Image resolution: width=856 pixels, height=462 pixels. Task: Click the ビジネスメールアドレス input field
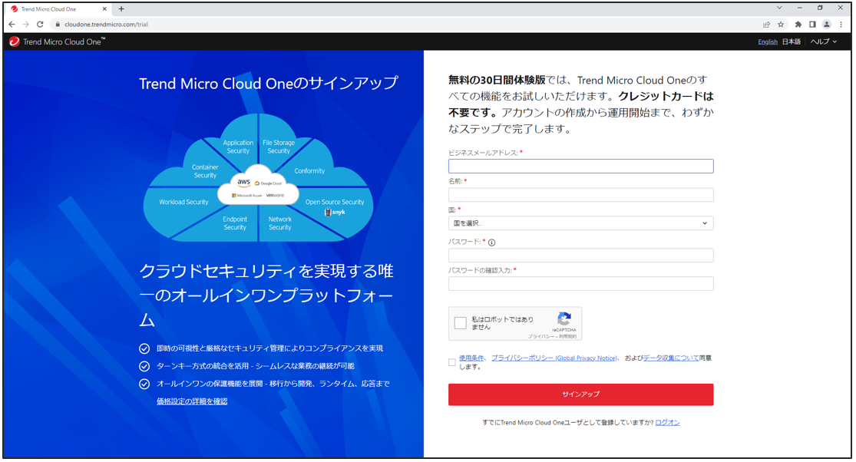pyautogui.click(x=580, y=167)
